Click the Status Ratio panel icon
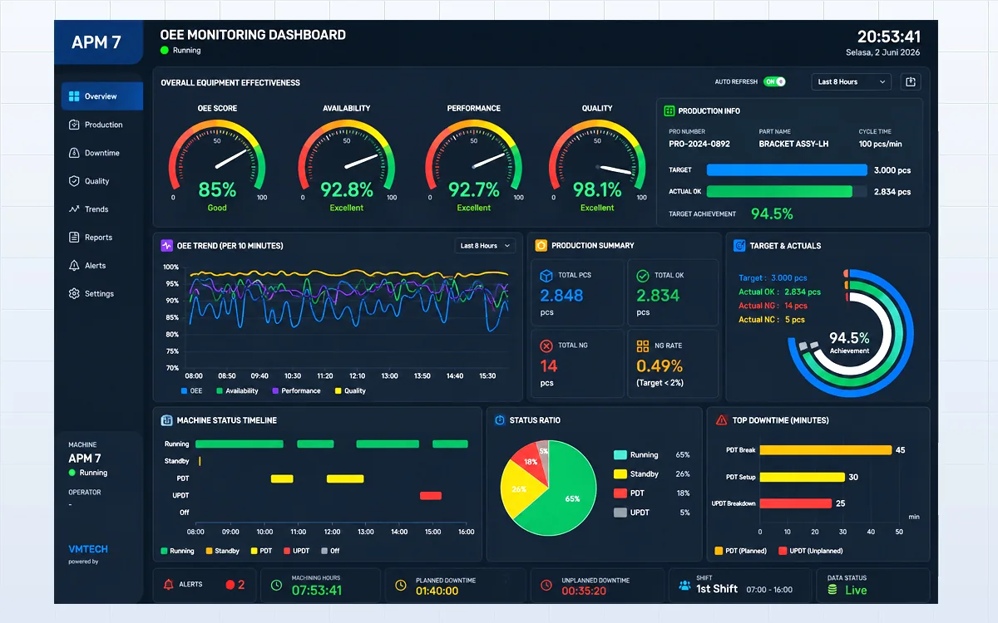 pyautogui.click(x=500, y=420)
